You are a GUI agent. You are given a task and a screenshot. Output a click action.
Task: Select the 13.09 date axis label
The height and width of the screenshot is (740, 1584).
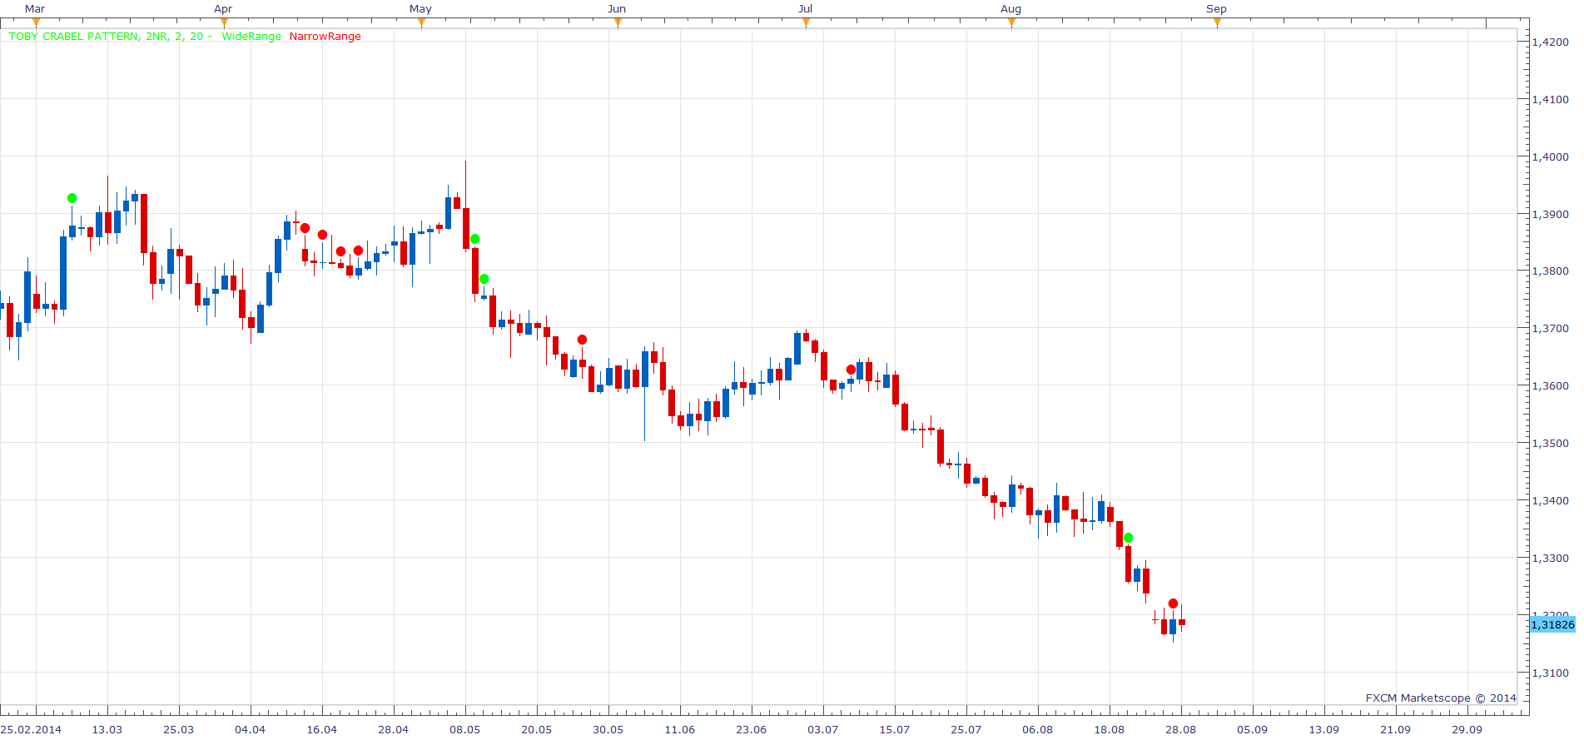pos(1324,729)
